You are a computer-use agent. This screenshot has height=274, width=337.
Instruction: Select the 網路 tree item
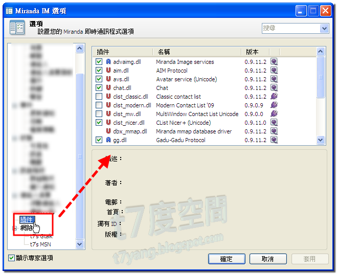(x=26, y=228)
